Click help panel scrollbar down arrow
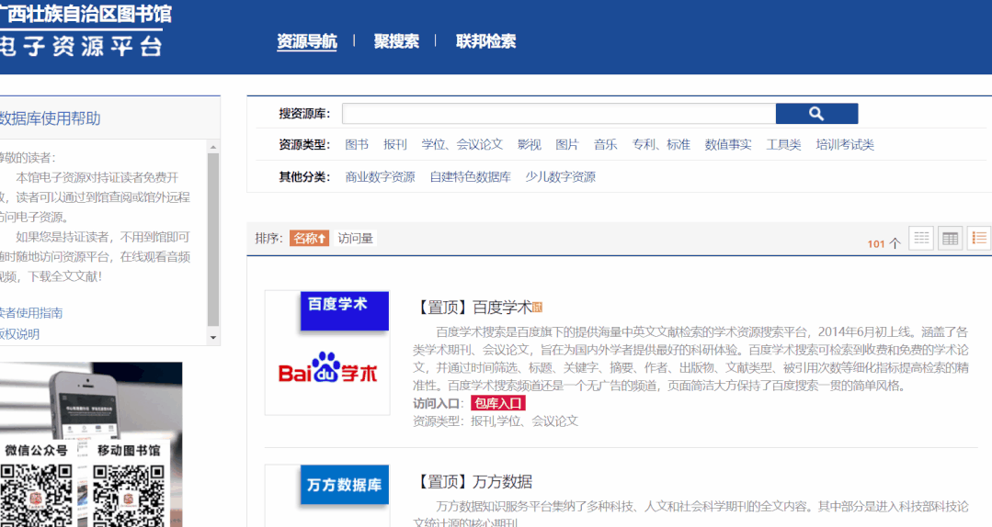 click(x=213, y=338)
